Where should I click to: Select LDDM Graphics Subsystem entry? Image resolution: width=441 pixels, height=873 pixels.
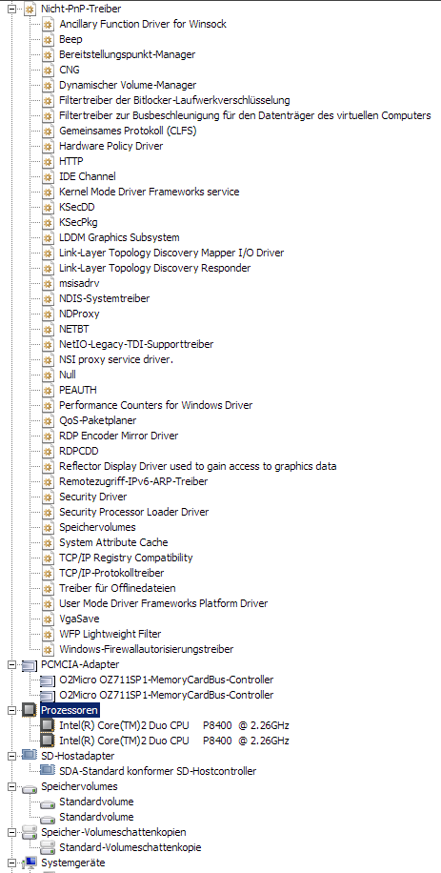point(119,237)
